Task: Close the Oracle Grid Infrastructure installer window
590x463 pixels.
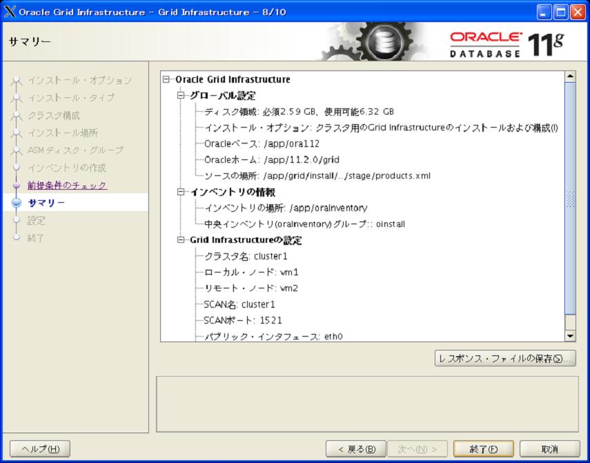Action: pyautogui.click(x=578, y=12)
